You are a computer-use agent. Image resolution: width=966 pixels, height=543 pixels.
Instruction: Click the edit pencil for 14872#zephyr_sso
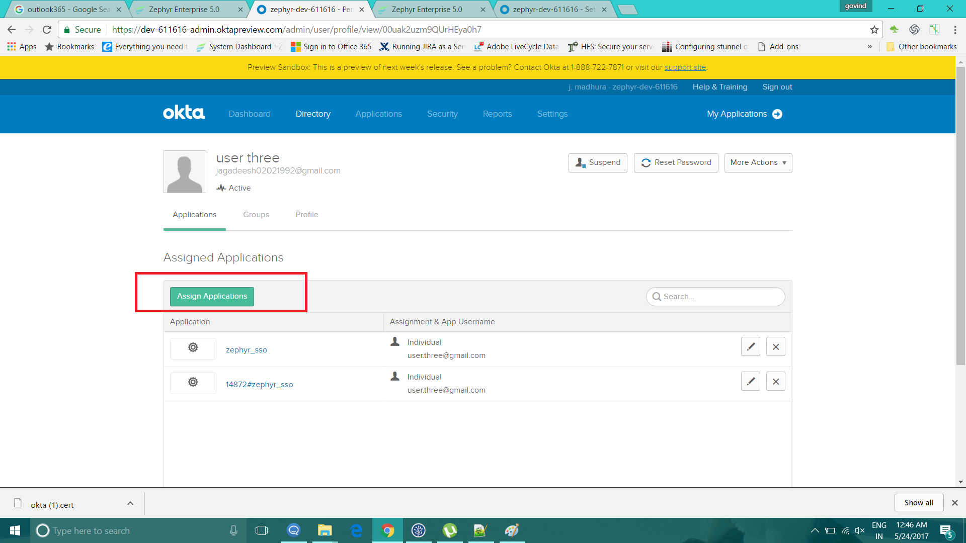750,382
